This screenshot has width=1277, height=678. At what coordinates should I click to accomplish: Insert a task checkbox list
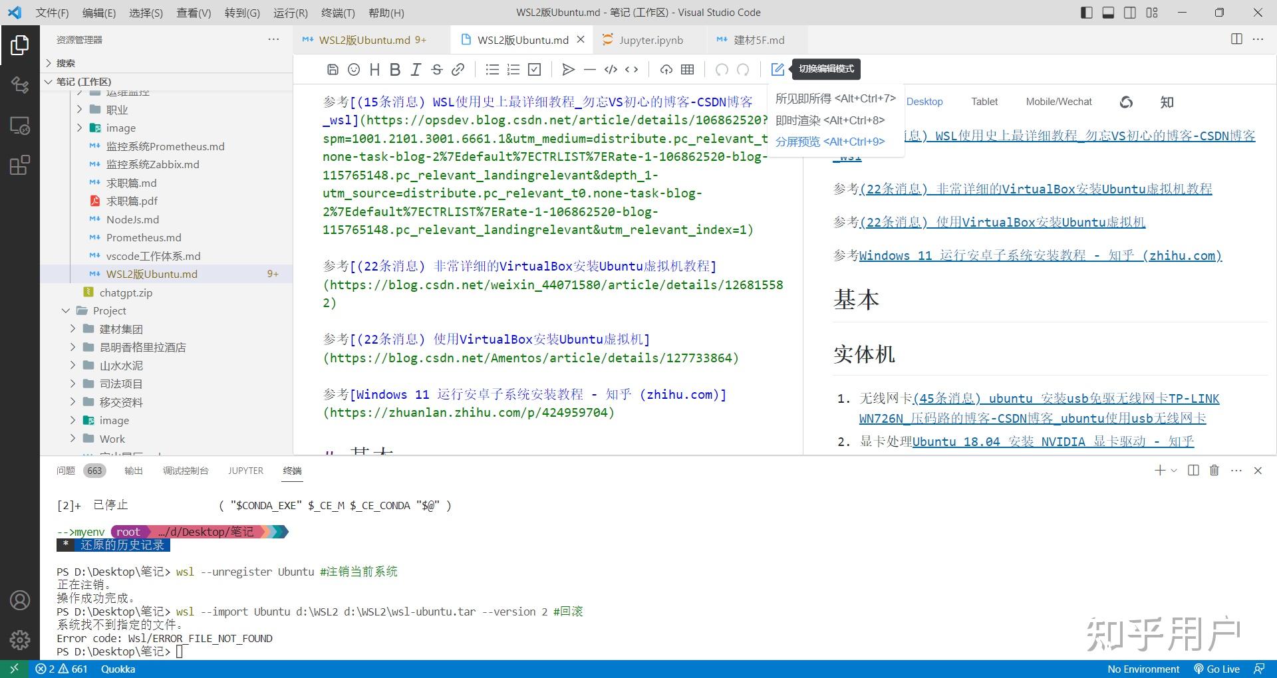coord(535,69)
